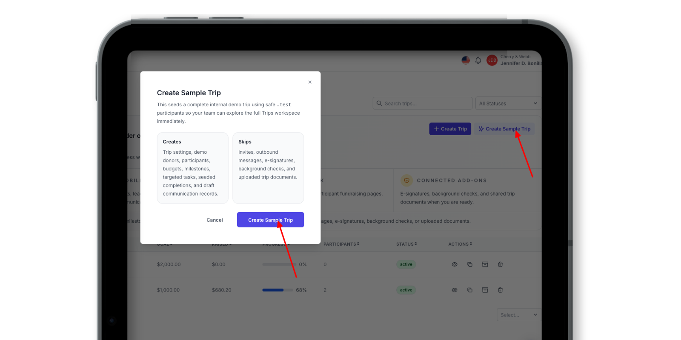681x340 pixels.
Task: View the first trip via eye icon
Action: coord(455,264)
